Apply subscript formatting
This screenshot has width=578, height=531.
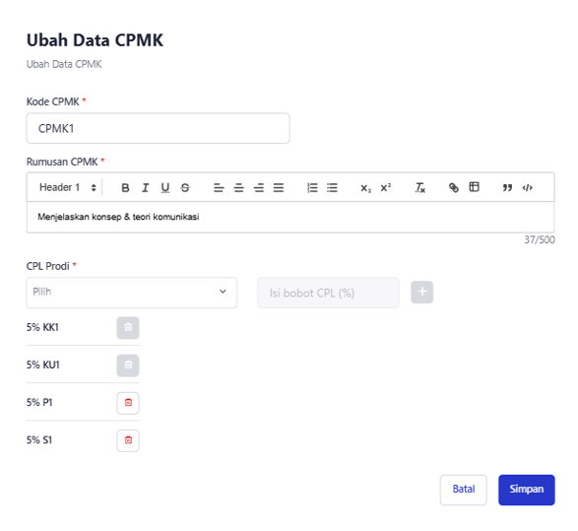(x=365, y=188)
